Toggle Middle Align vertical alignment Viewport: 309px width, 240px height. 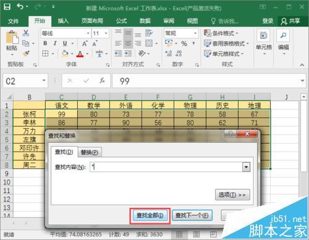(x=128, y=33)
